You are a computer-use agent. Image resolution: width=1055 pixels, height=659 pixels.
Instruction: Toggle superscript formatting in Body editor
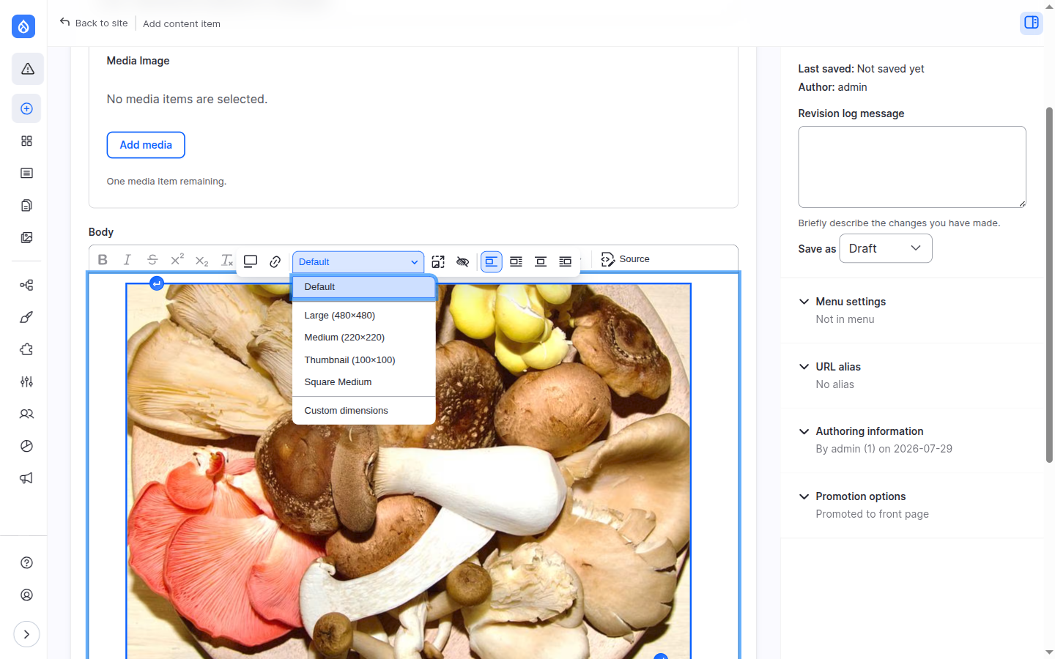point(177,260)
